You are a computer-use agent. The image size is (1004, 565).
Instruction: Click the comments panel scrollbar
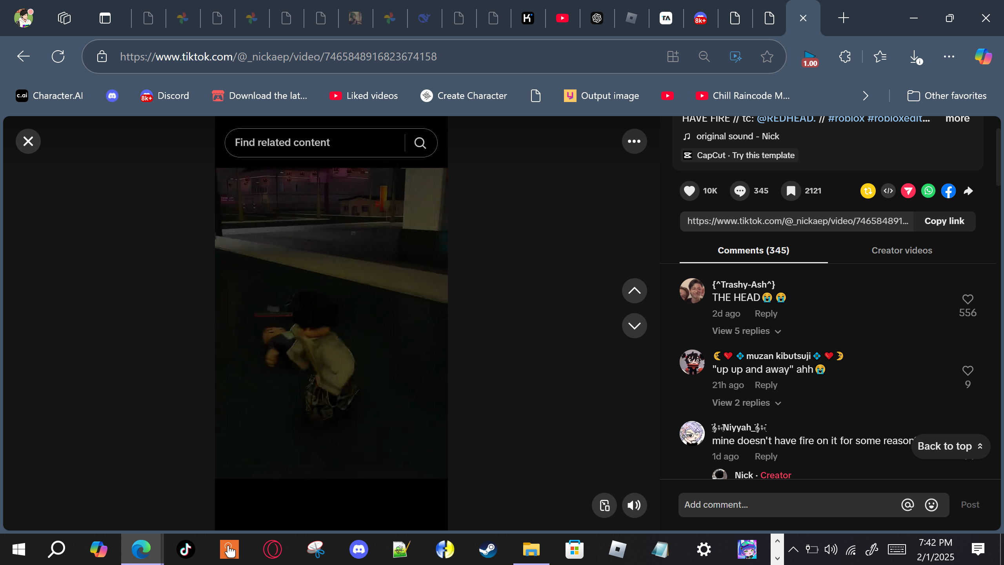tap(998, 157)
